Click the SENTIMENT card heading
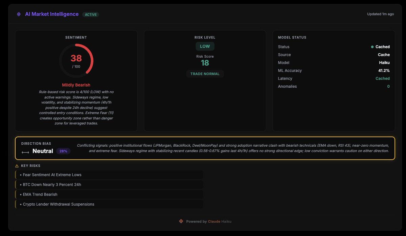The image size is (406, 236). coord(76,37)
